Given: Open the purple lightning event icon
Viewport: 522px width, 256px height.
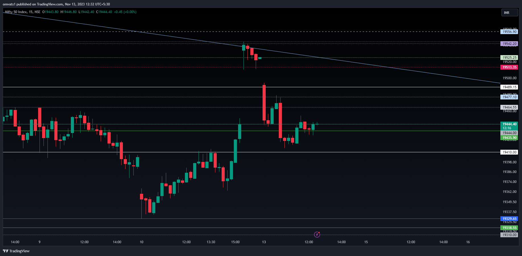Looking at the screenshot, I should (x=317, y=234).
